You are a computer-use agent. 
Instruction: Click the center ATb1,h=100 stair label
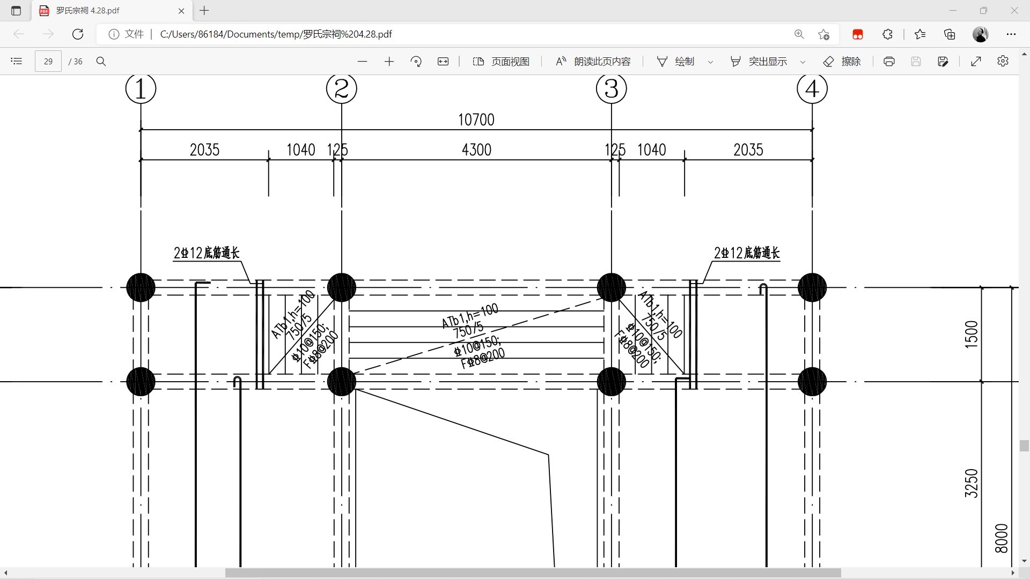pyautogui.click(x=470, y=316)
